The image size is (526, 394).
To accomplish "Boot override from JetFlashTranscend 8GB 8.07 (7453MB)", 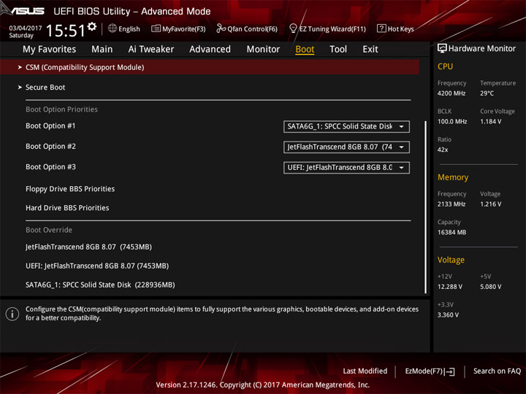I will (88, 247).
